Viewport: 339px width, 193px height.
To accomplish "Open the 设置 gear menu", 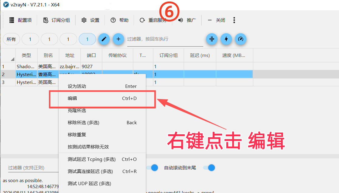I will click(90, 20).
